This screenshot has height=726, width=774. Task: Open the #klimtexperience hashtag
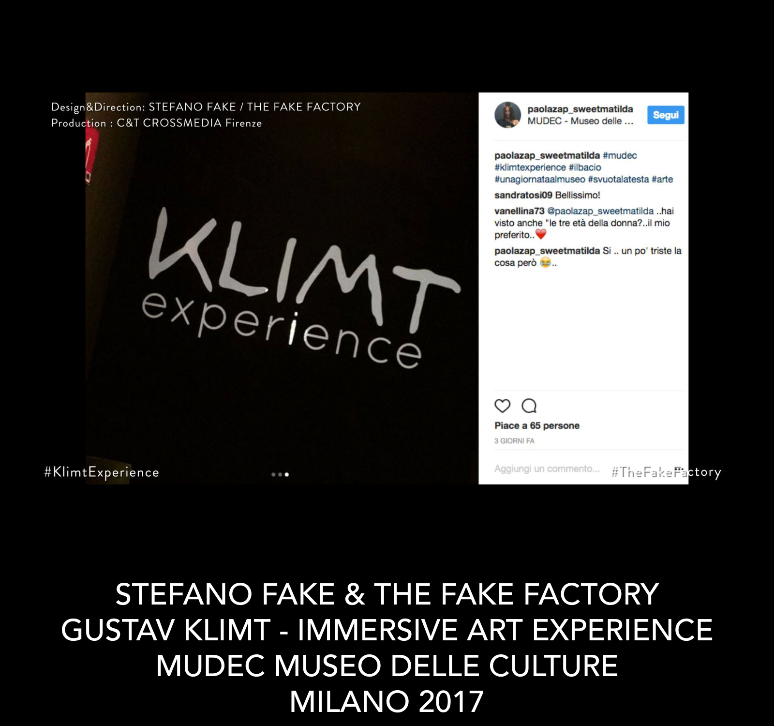point(530,167)
